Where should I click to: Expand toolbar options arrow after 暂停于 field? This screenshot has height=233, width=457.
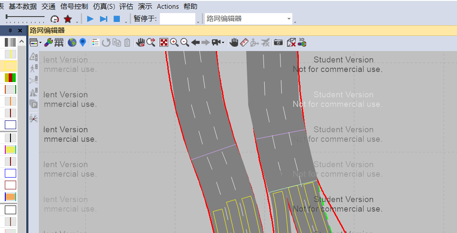pos(198,22)
